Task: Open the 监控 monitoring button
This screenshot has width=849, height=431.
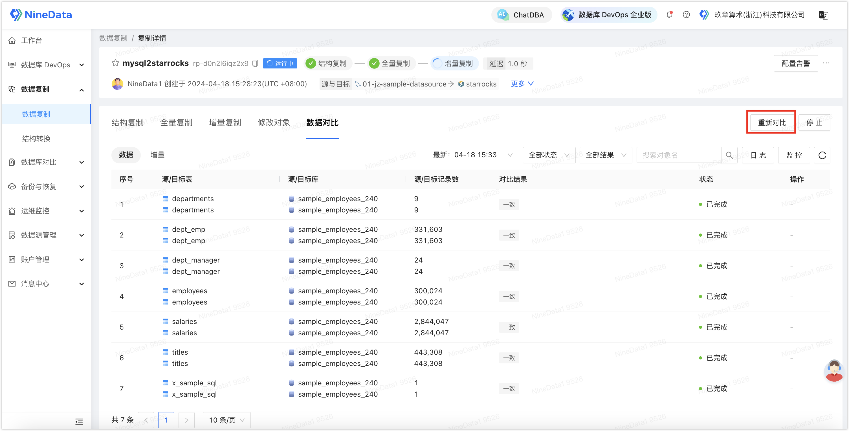Action: pyautogui.click(x=794, y=155)
